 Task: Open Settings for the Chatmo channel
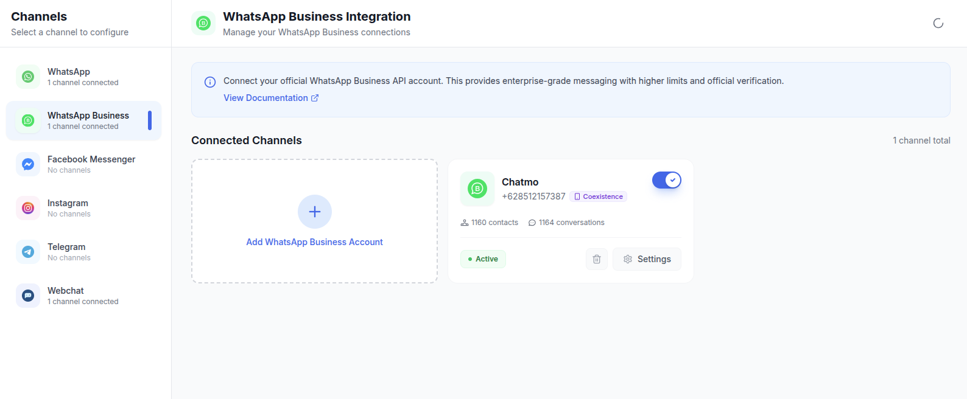(647, 259)
